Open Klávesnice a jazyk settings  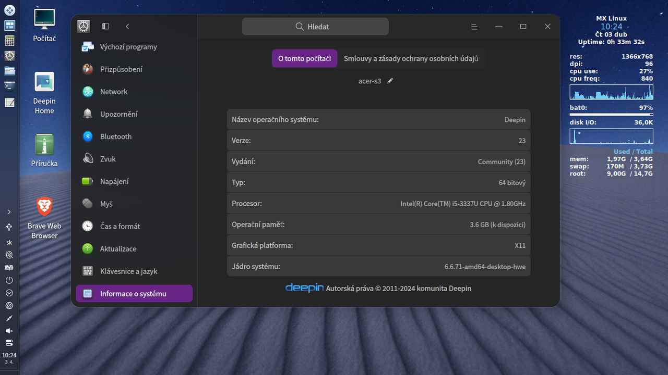(134, 271)
